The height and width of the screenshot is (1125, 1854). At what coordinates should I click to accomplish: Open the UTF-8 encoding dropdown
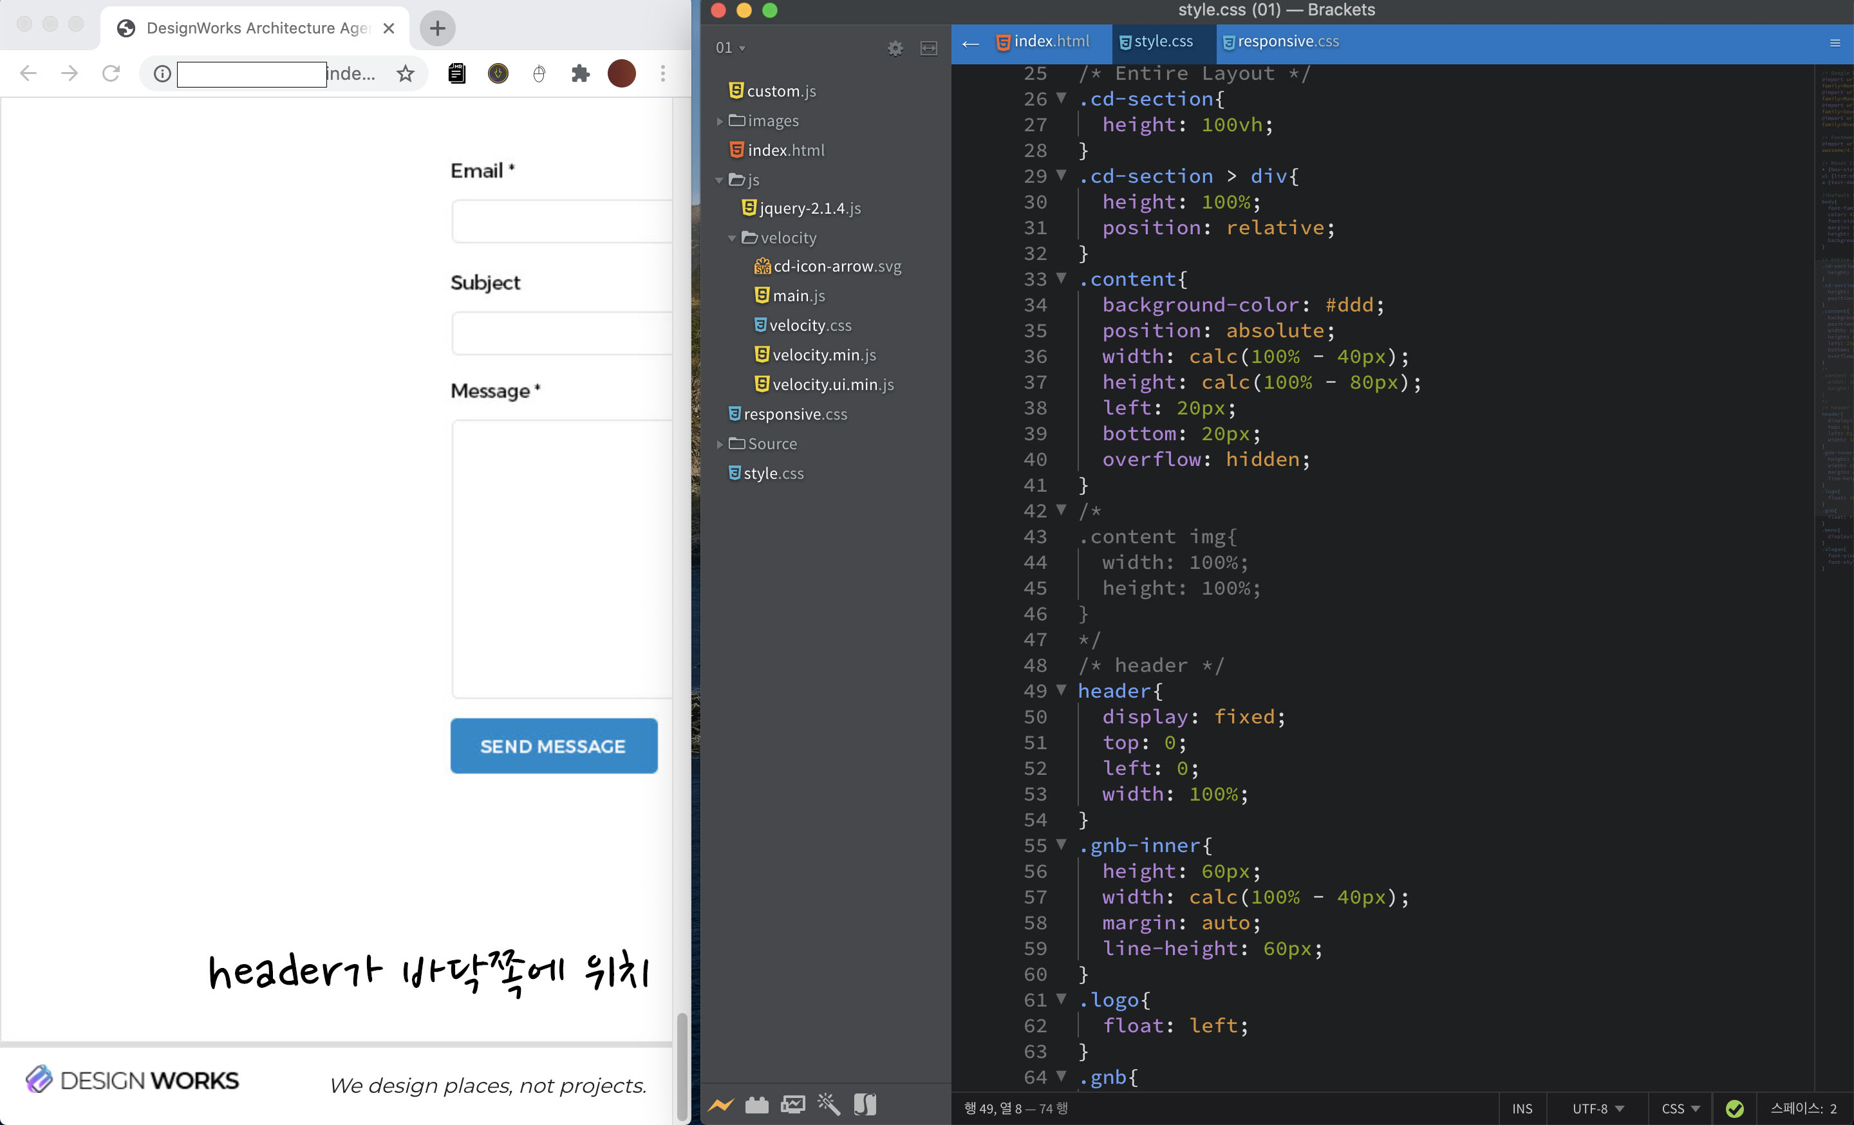1597,1108
